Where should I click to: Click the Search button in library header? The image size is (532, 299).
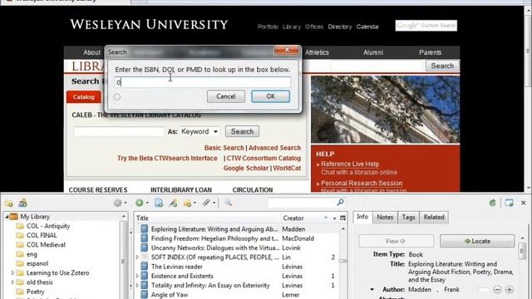click(442, 66)
